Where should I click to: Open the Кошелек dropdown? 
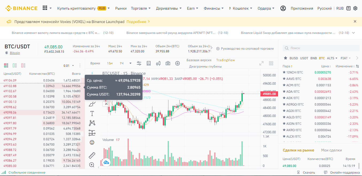242,8
